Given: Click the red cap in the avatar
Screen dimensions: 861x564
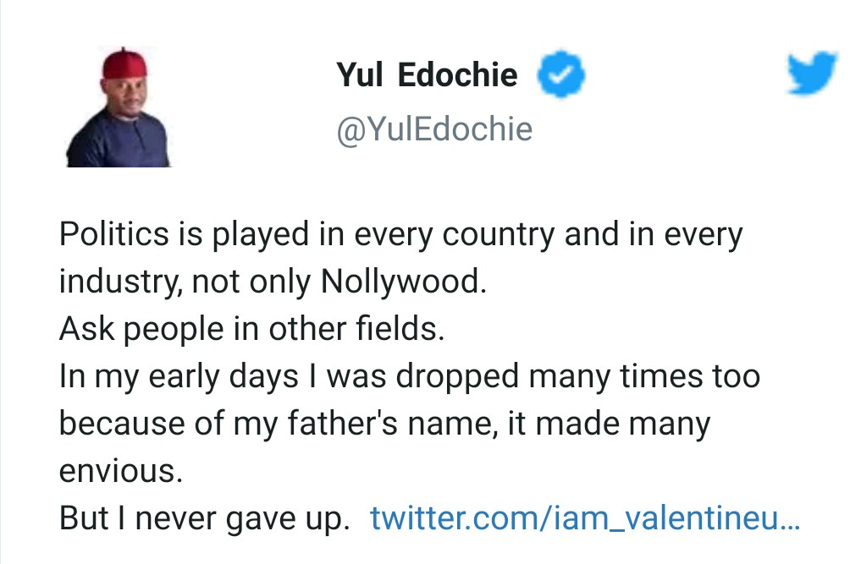Looking at the screenshot, I should [x=124, y=64].
